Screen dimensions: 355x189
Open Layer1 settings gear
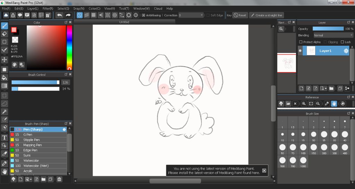(x=346, y=51)
